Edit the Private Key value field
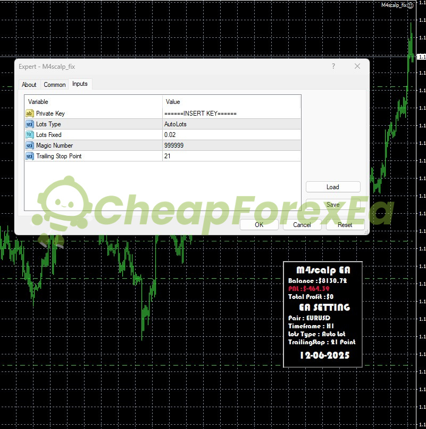This screenshot has width=426, height=429. click(x=231, y=114)
